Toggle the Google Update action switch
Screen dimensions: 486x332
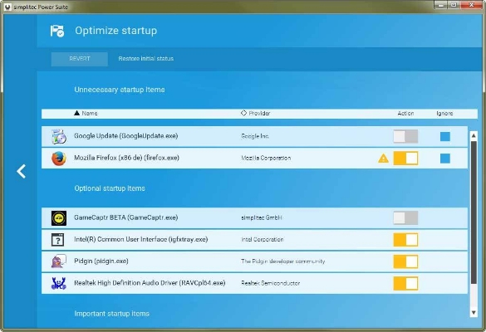point(405,137)
